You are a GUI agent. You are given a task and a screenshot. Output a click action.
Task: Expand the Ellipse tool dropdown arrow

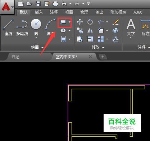pos(70,30)
